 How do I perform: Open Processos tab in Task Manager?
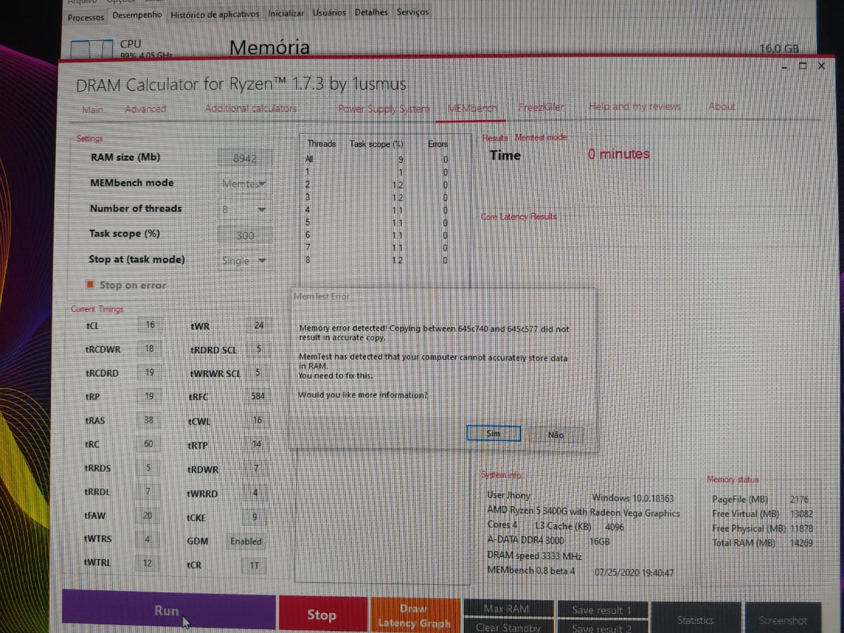(86, 17)
